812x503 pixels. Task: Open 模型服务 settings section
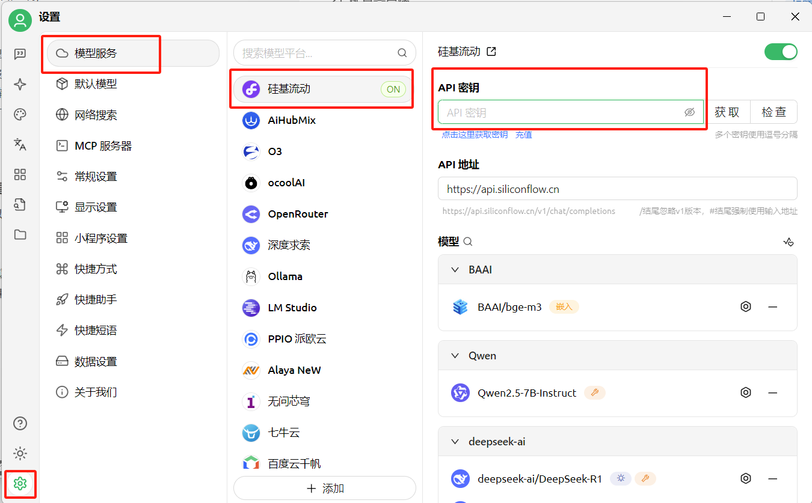(133, 53)
